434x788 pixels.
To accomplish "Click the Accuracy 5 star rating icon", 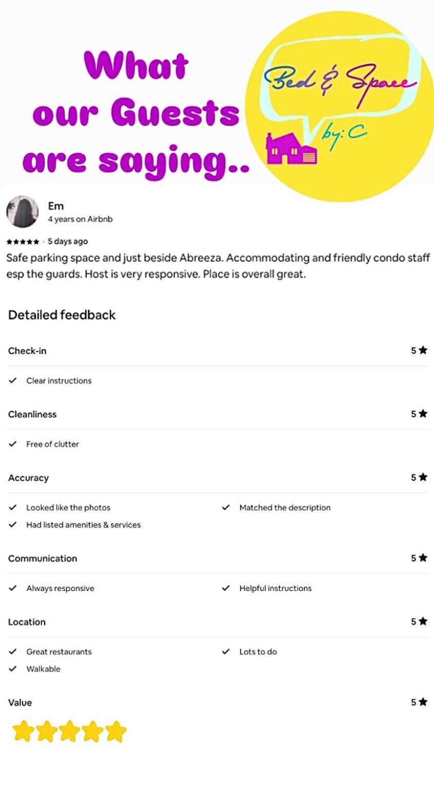I will (423, 478).
